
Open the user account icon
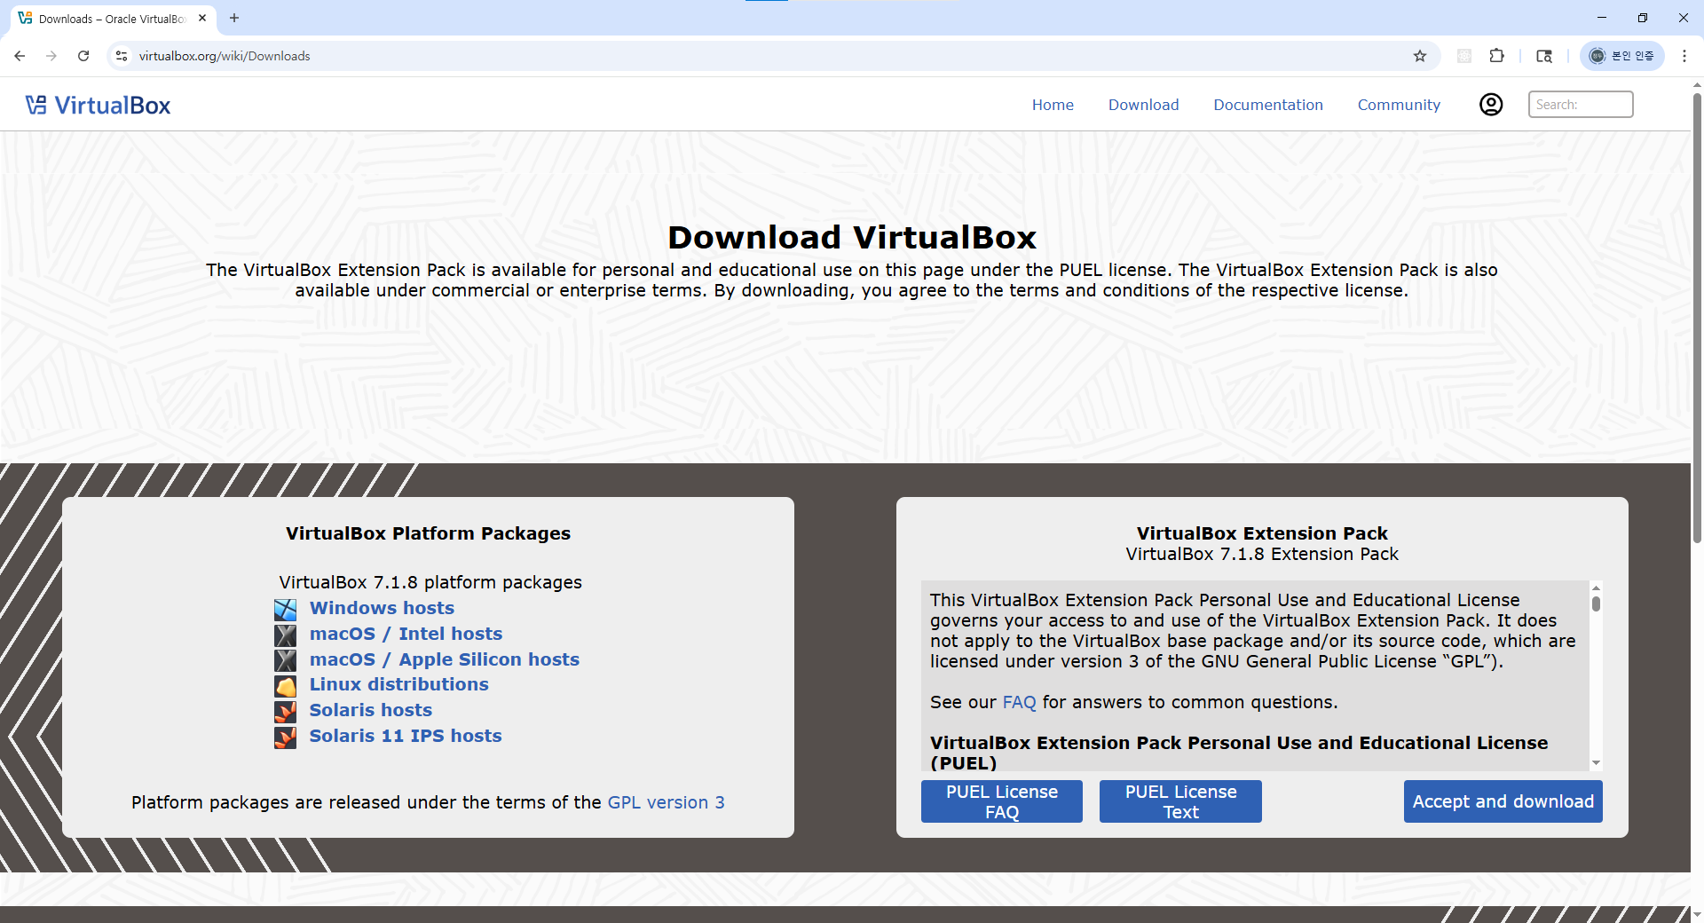click(1491, 105)
